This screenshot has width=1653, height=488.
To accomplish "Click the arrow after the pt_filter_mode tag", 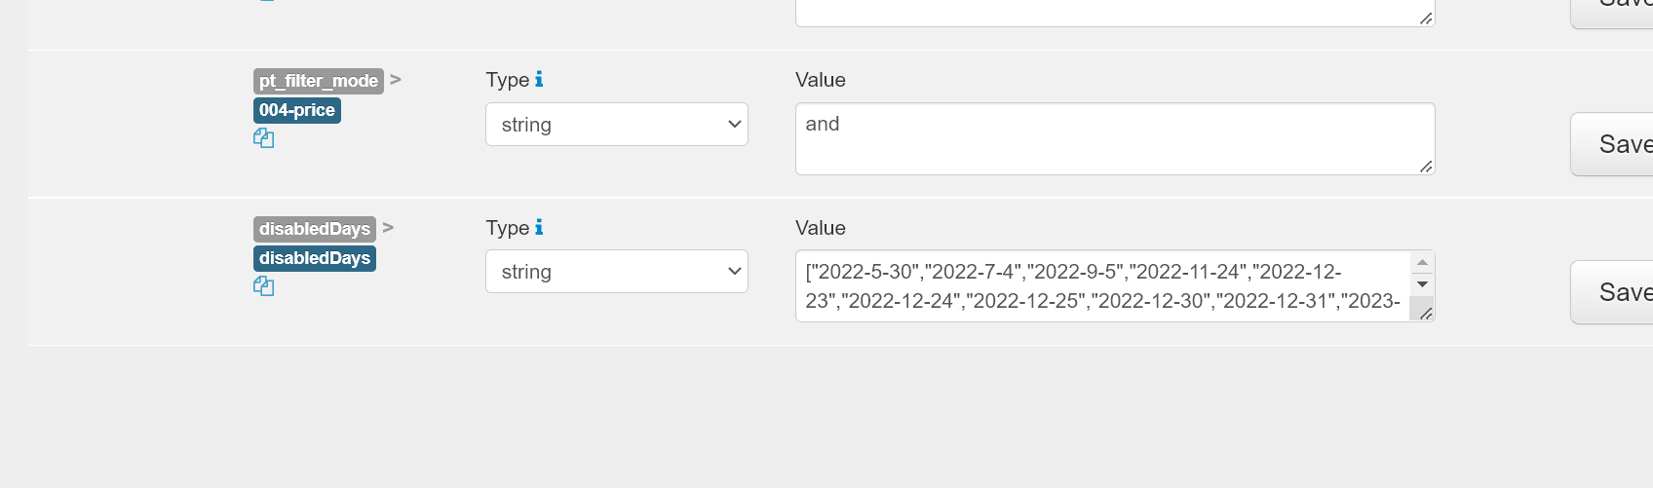I will pyautogui.click(x=396, y=80).
